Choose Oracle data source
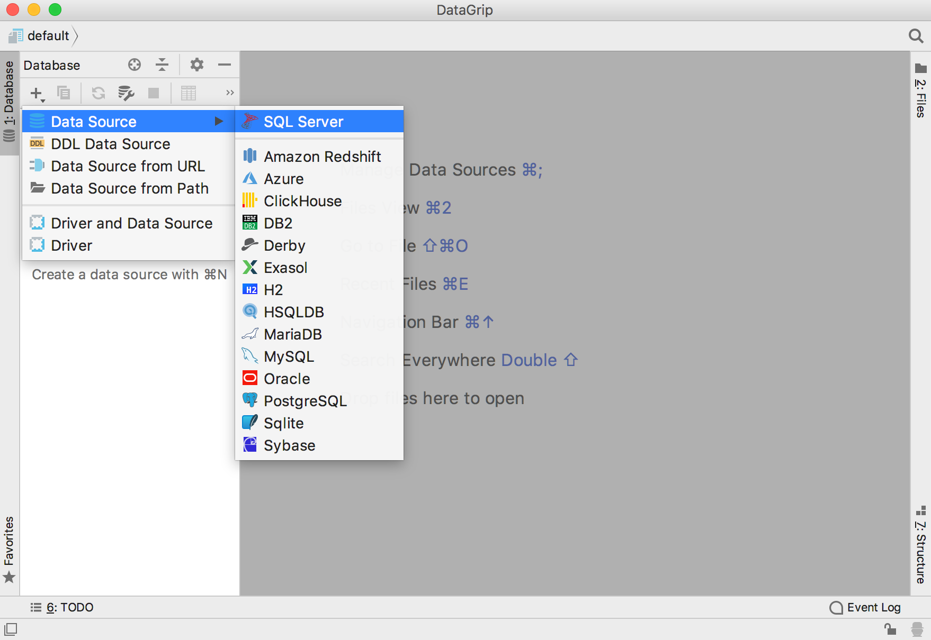The height and width of the screenshot is (640, 931). [x=319, y=379]
